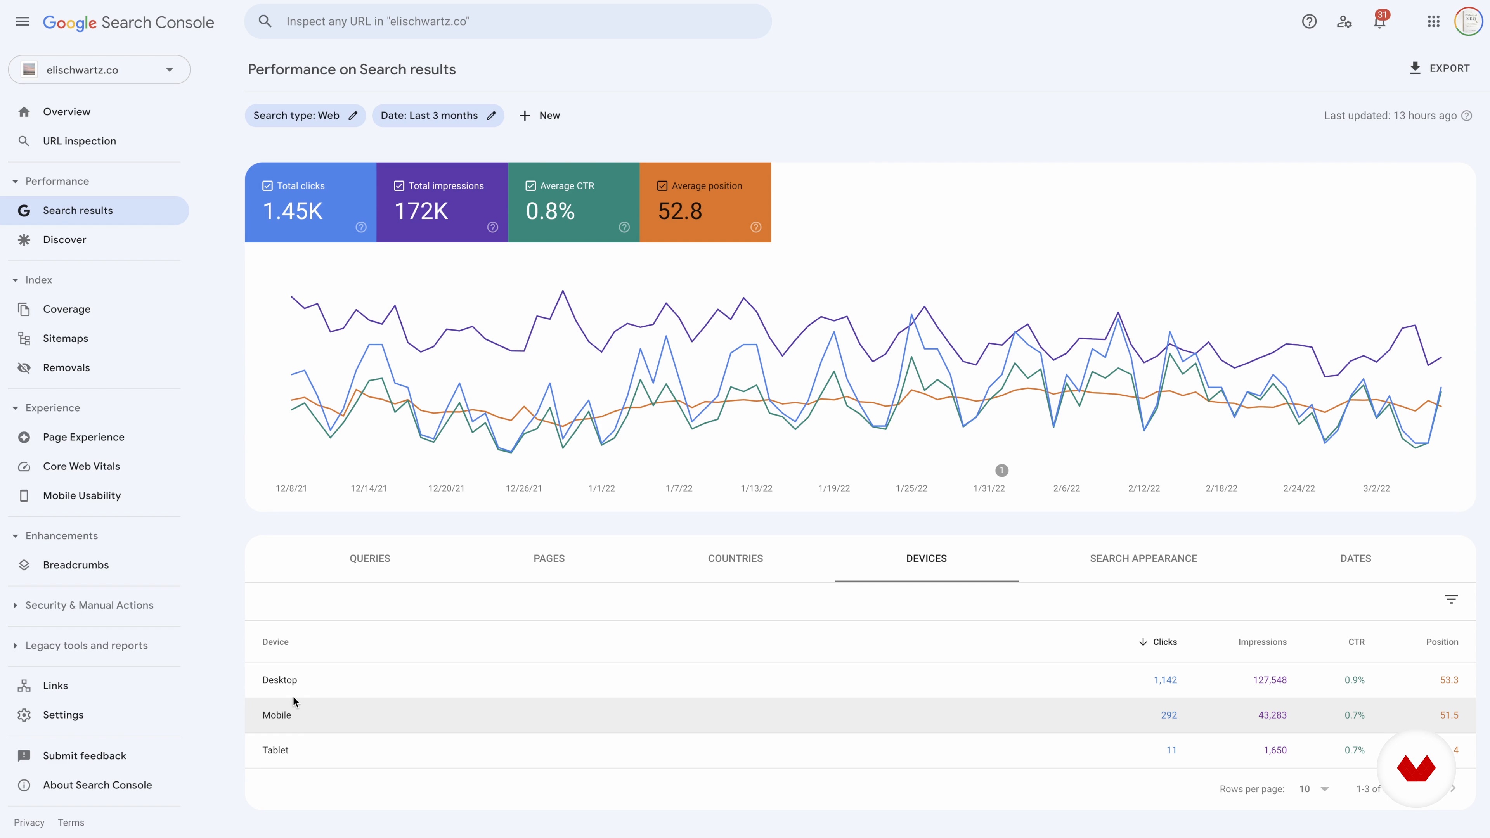Click the Sitemaps tree icon

(24, 338)
